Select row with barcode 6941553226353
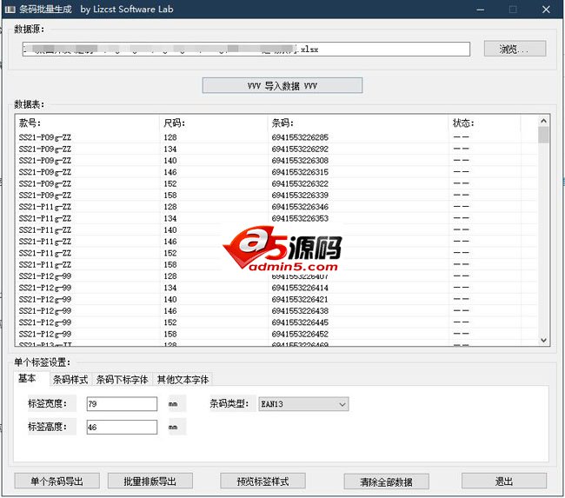The width and height of the screenshot is (565, 498). click(x=276, y=218)
